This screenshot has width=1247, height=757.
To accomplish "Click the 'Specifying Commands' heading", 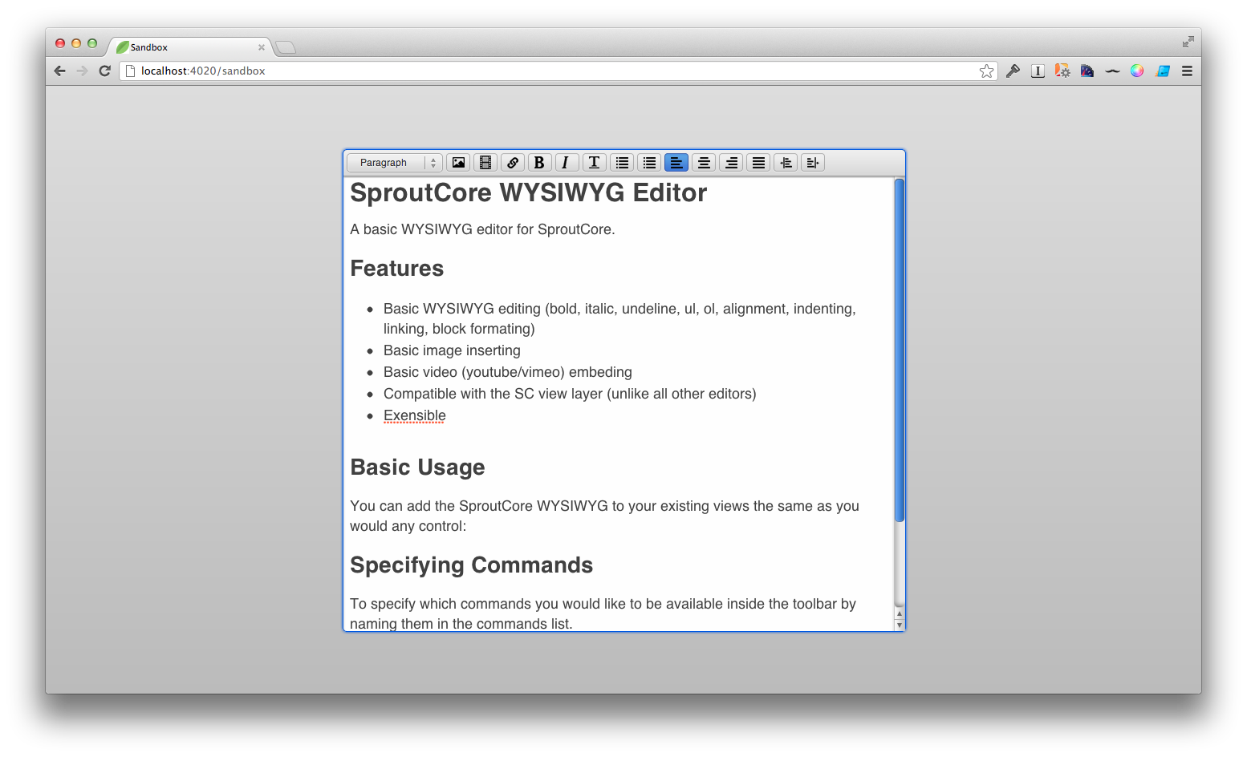I will 472,565.
